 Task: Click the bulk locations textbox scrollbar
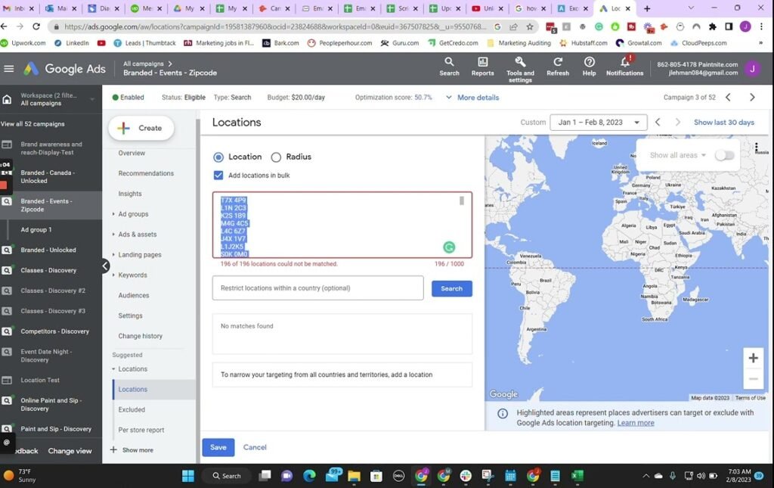tap(462, 200)
